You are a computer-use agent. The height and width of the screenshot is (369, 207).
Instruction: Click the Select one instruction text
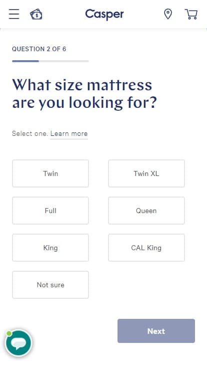(x=30, y=133)
